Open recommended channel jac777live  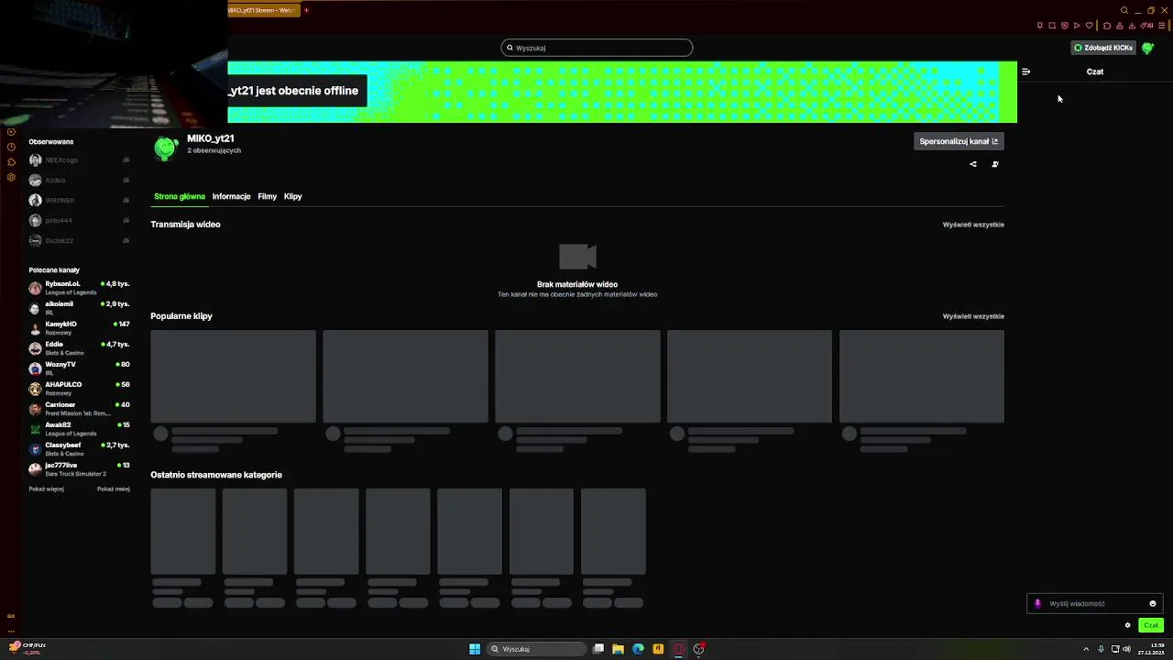[79, 469]
